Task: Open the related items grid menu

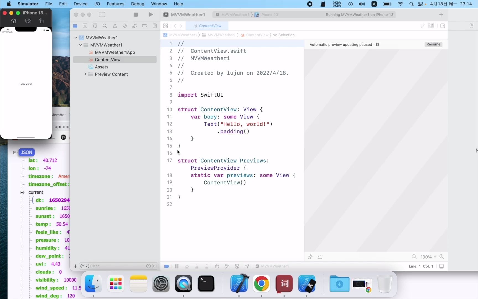Action: [x=165, y=26]
